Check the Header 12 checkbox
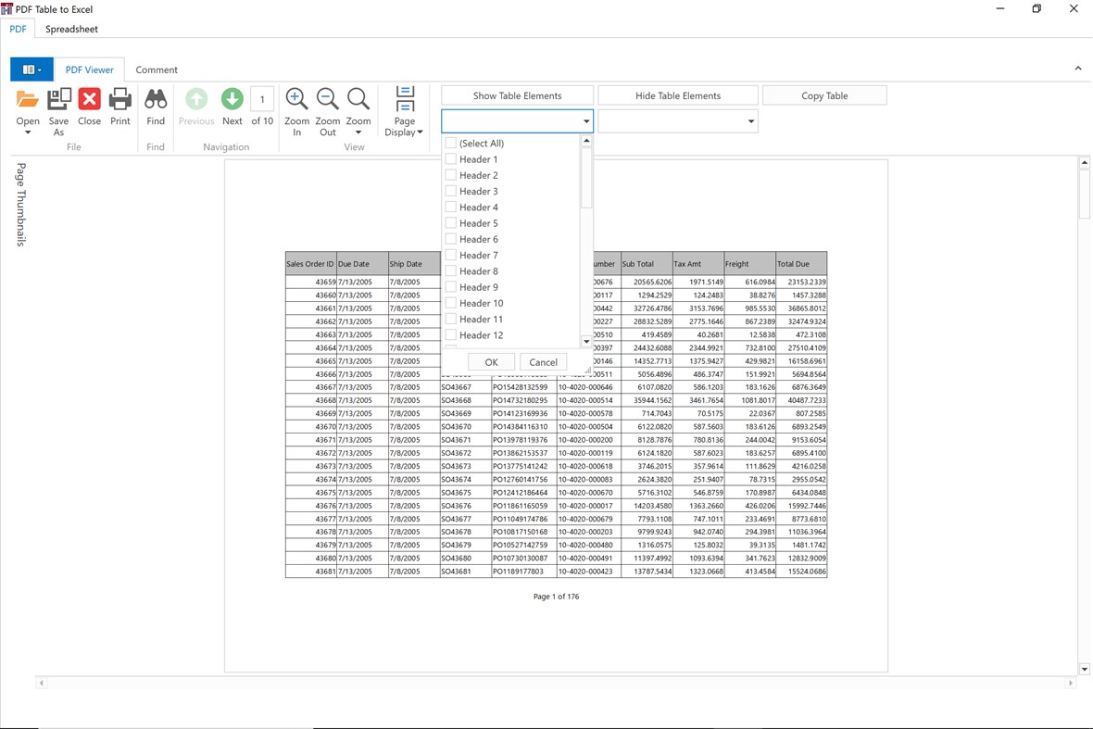The image size is (1093, 729). tap(451, 335)
